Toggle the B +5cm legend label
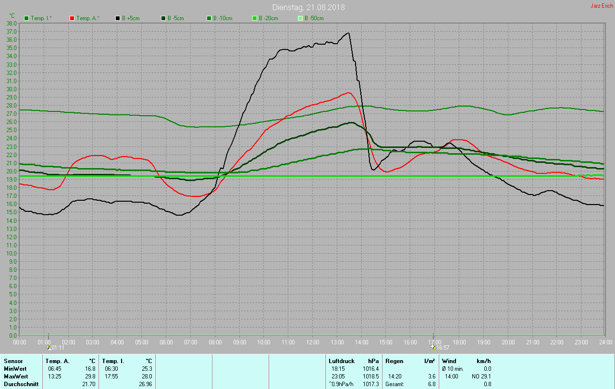Viewport: 615px width, 389px height. click(130, 18)
